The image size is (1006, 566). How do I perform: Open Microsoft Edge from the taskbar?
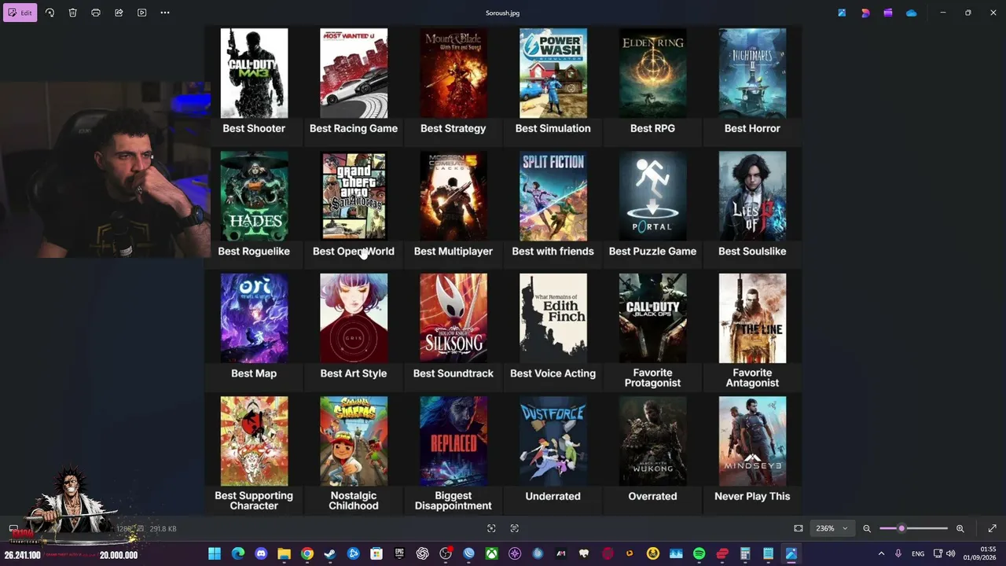[x=237, y=554]
